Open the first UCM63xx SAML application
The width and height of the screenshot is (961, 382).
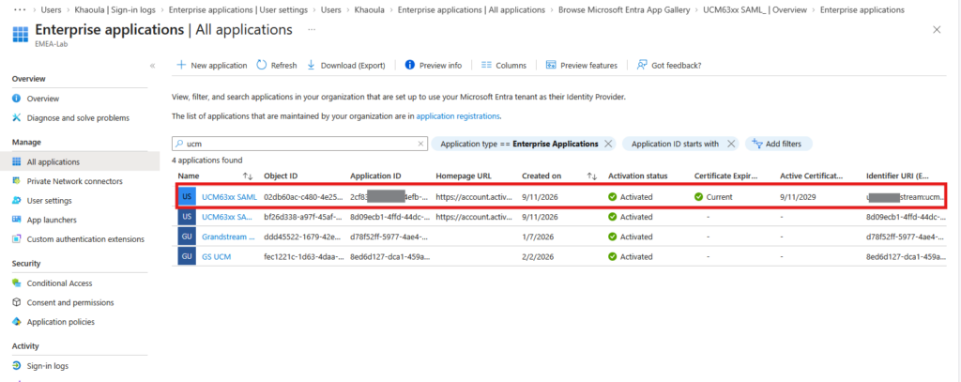click(x=229, y=197)
